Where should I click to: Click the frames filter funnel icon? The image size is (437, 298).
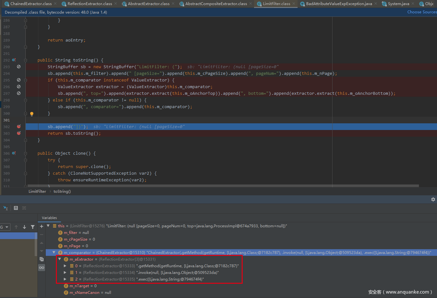pos(33,227)
